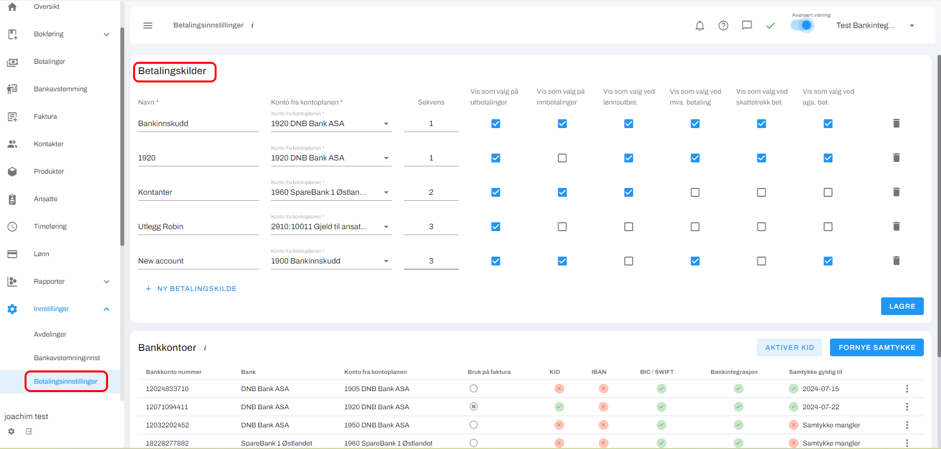Viewport: 941px width, 449px height.
Task: Click the Faktura invoice icon
Action: click(x=12, y=117)
